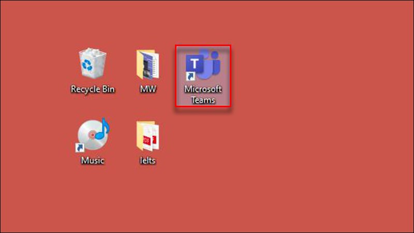Select the Ielts folder icon

[147, 136]
